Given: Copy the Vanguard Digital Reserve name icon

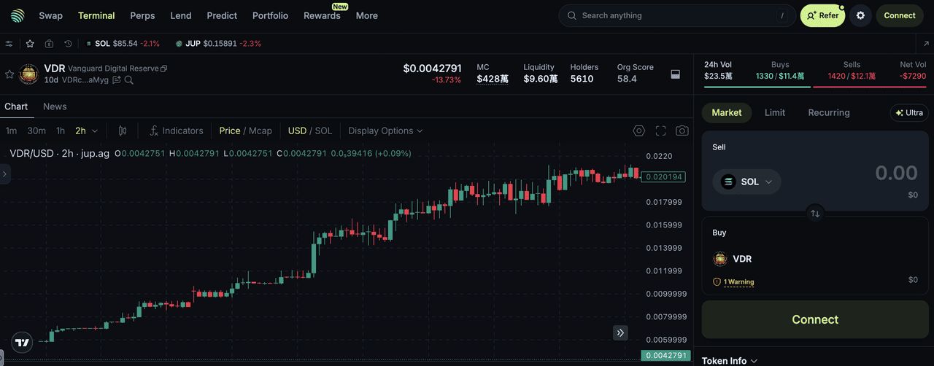Looking at the screenshot, I should [164, 69].
